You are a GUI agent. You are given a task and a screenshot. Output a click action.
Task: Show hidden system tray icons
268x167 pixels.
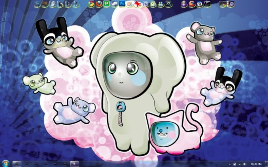click(x=229, y=164)
